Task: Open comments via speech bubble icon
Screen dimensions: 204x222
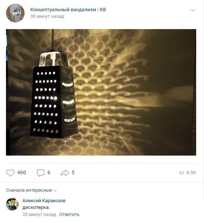Action: [40, 173]
